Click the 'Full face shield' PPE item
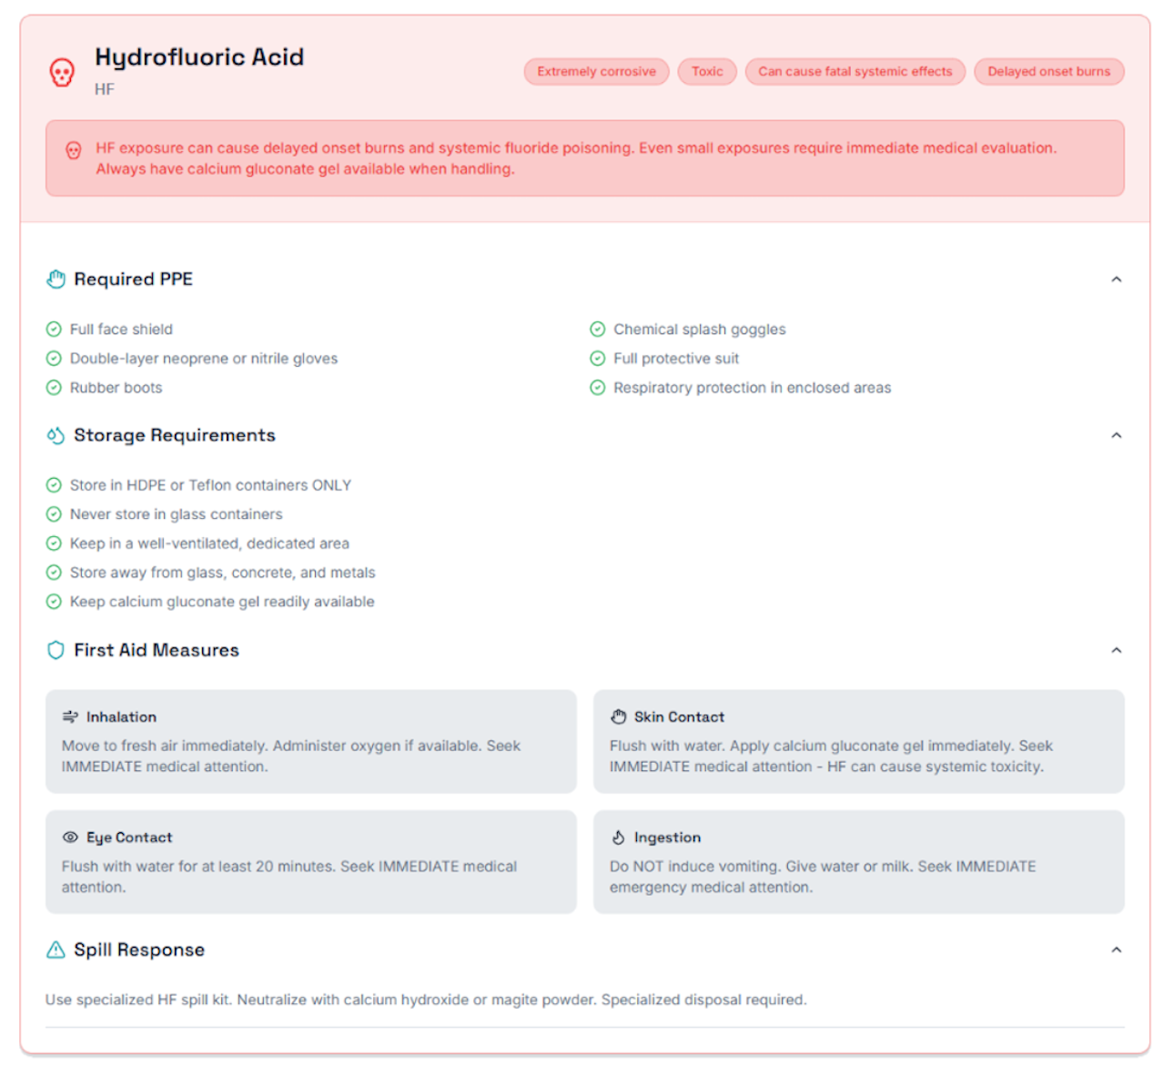The width and height of the screenshot is (1173, 1067). (x=121, y=330)
